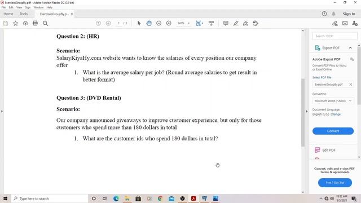Activate the Hand pan tool

point(149,23)
